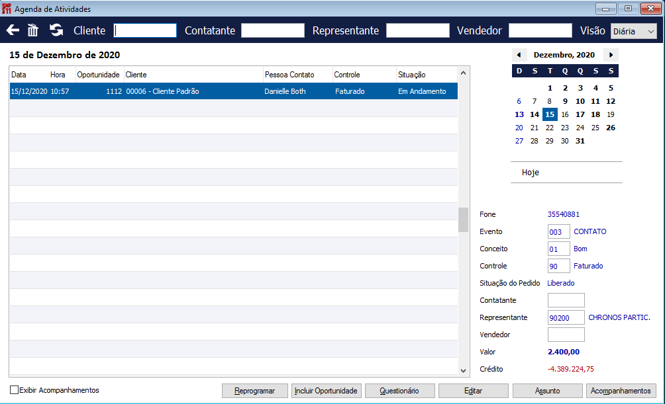Click the Em Andamento status cell
The image size is (665, 404).
(x=422, y=91)
